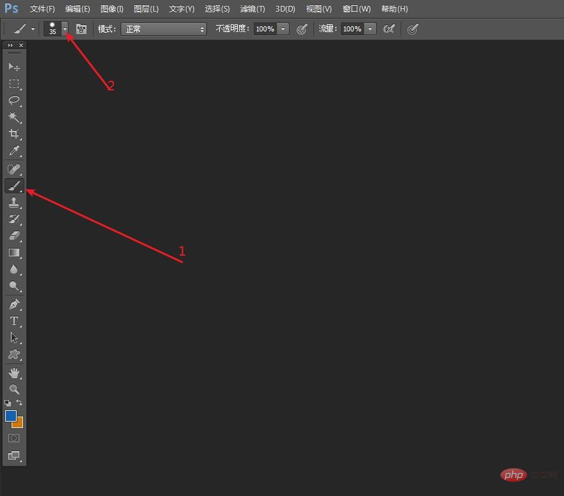Select the Blur tool
The image size is (564, 496).
(14, 269)
